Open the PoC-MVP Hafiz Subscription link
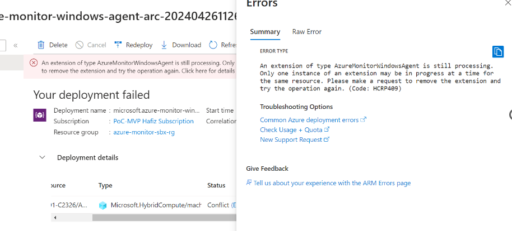This screenshot has height=231, width=512. 153,121
